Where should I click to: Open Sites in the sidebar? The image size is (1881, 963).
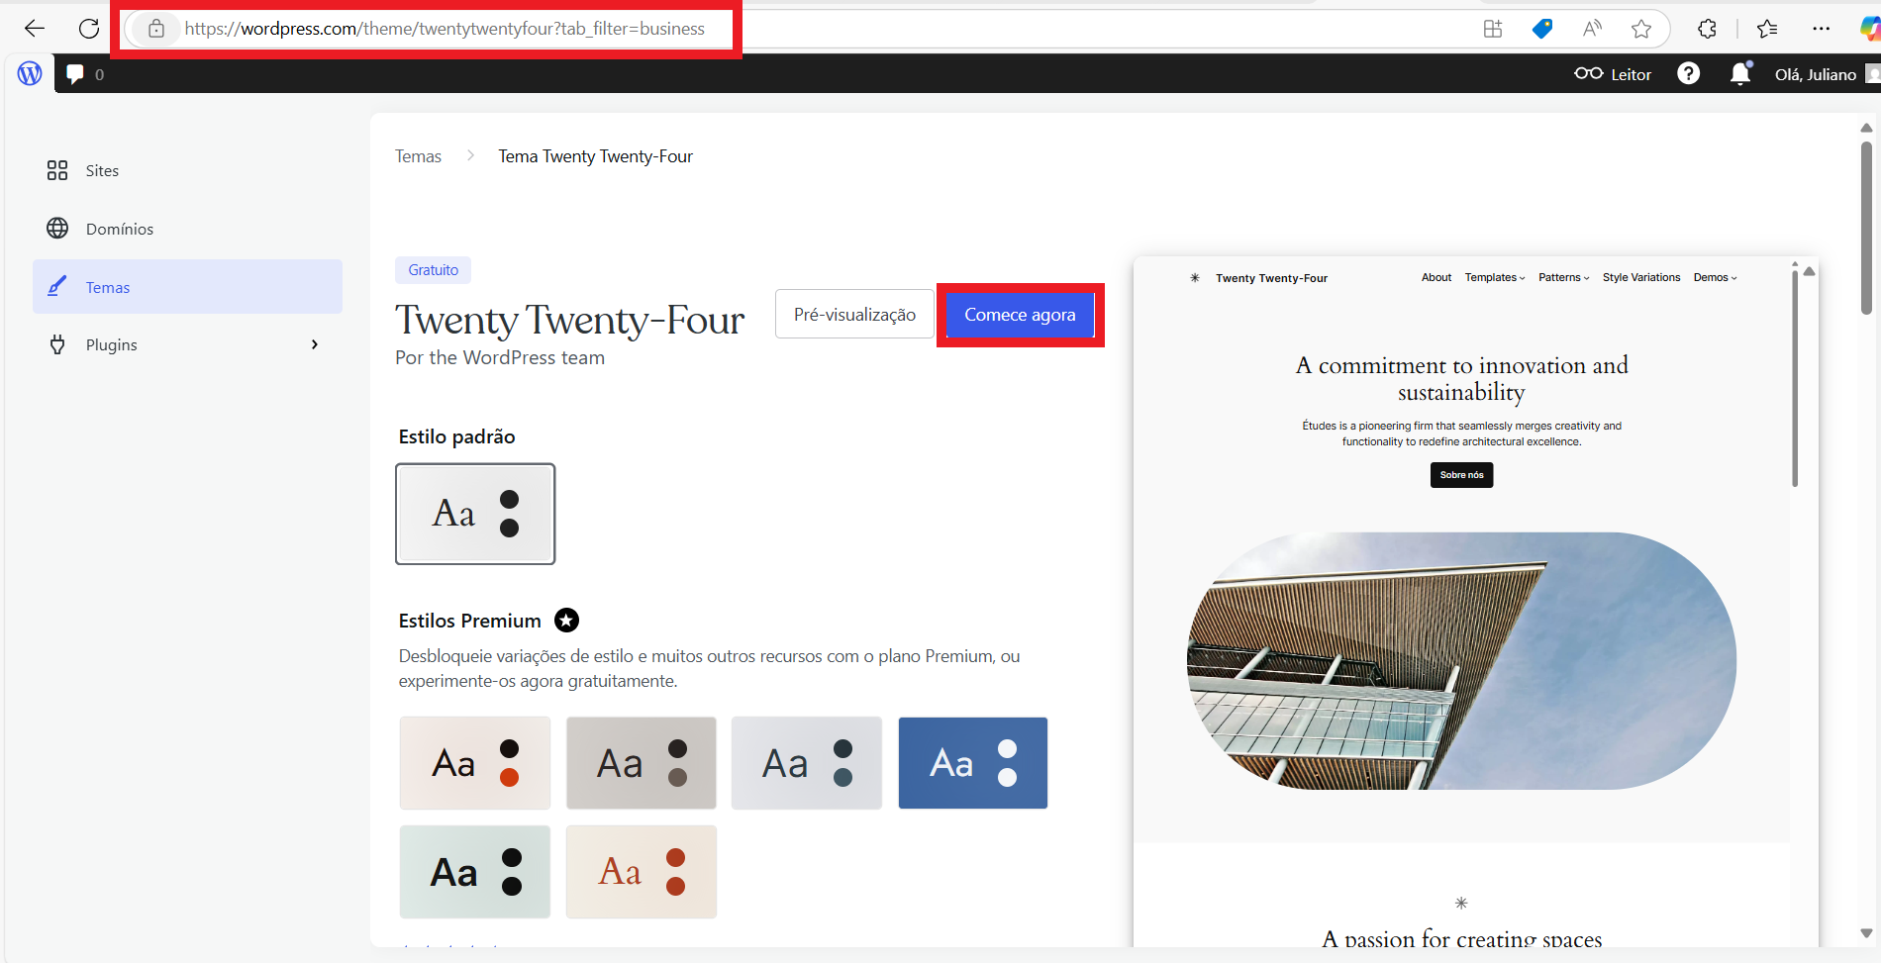point(102,170)
